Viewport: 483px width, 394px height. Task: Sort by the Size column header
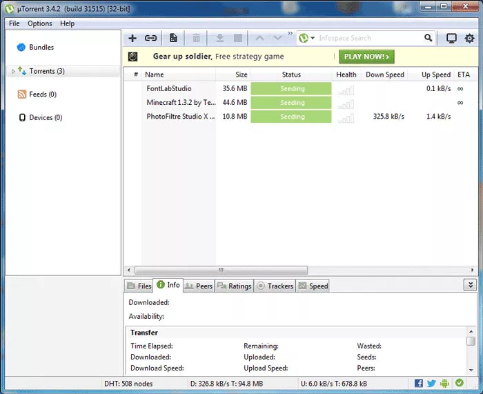[x=233, y=75]
